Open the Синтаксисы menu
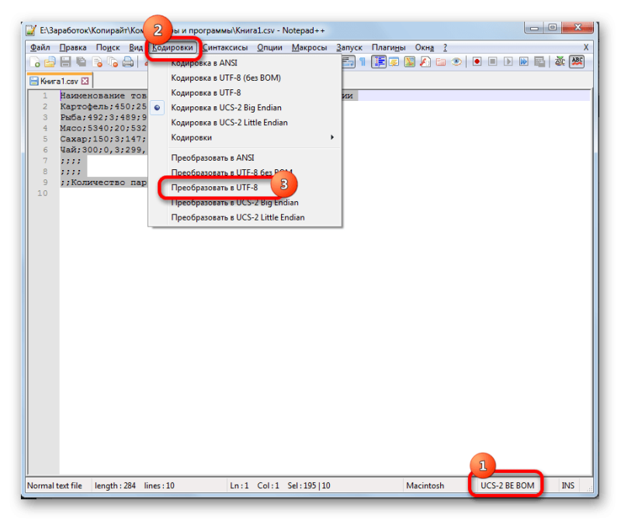 point(225,47)
